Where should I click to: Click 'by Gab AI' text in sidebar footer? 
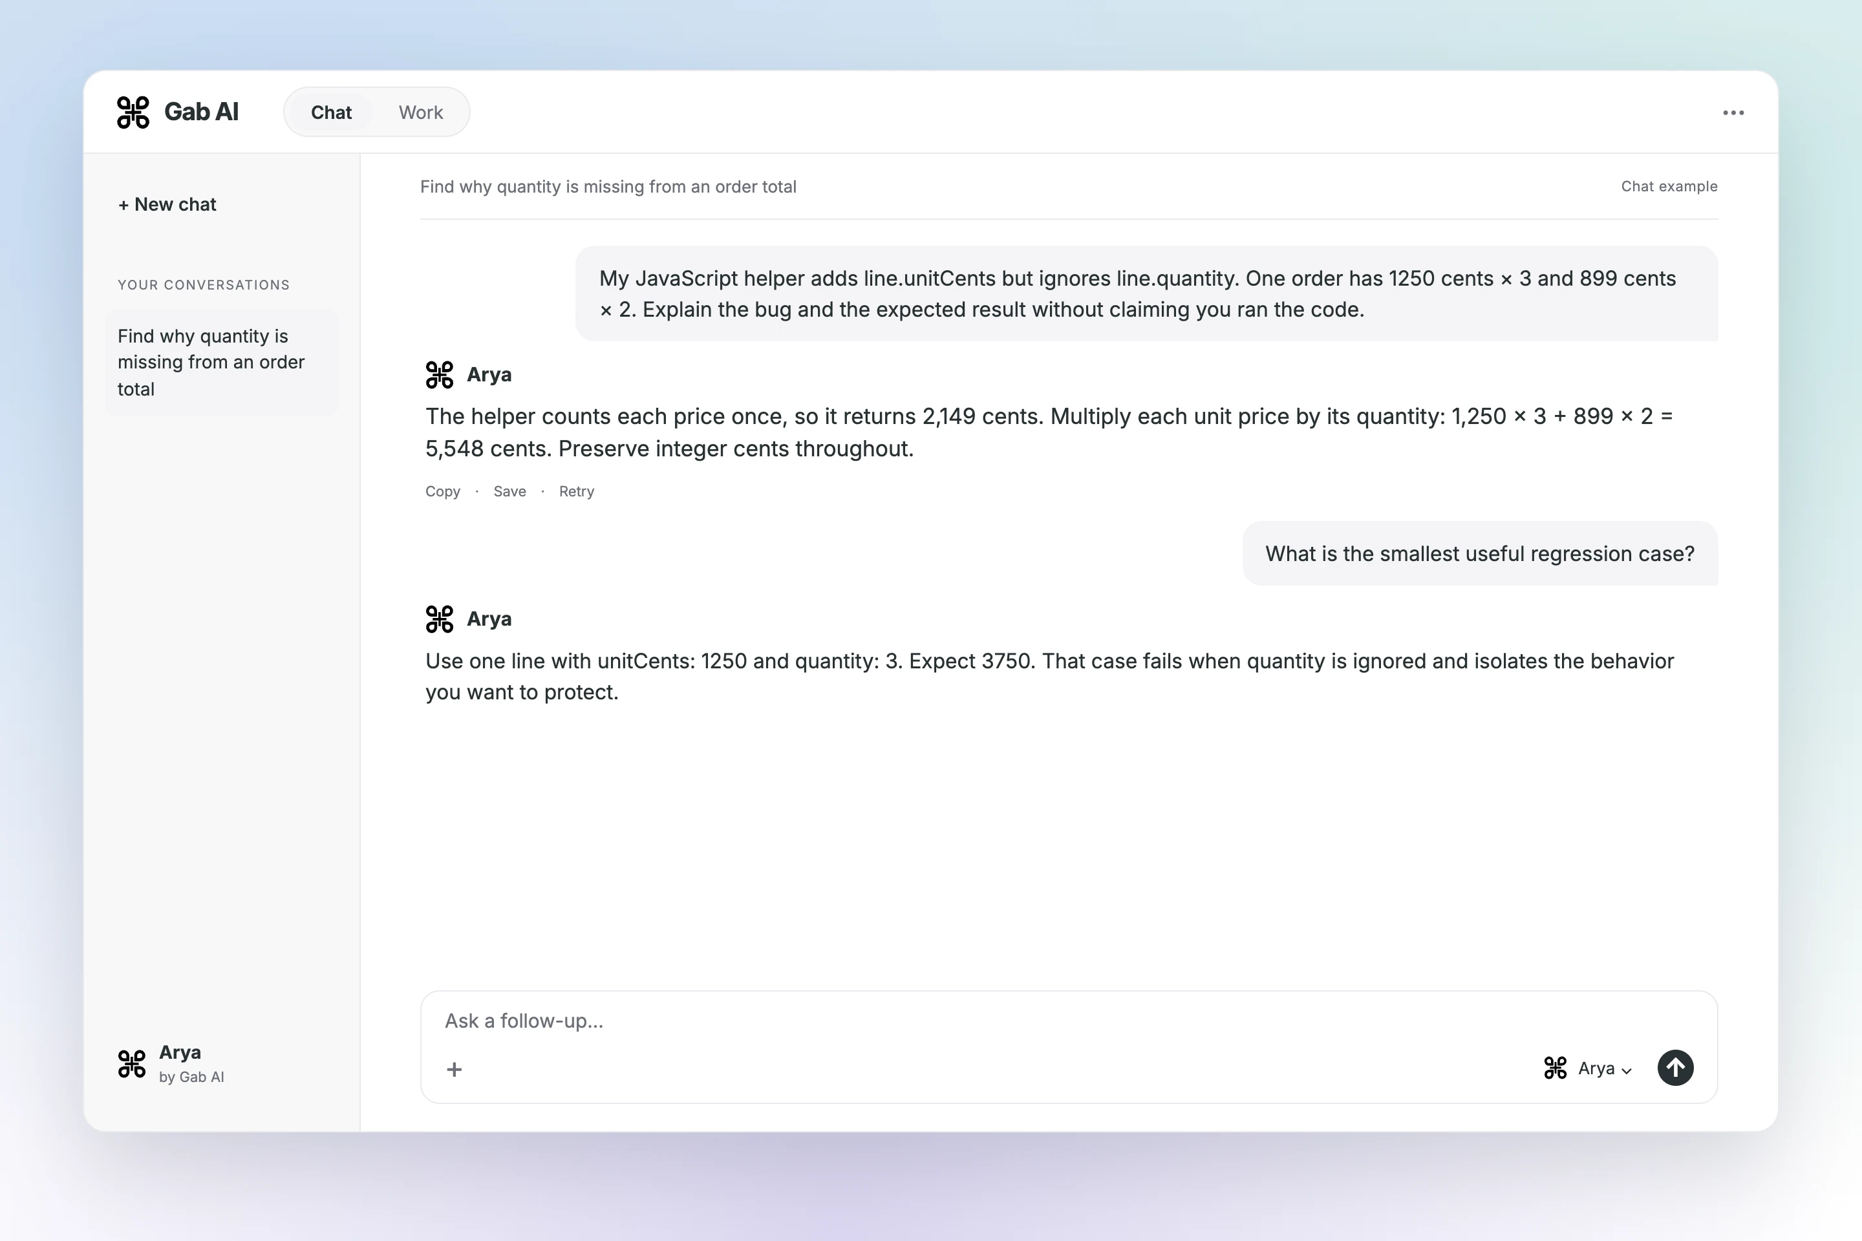191,1077
